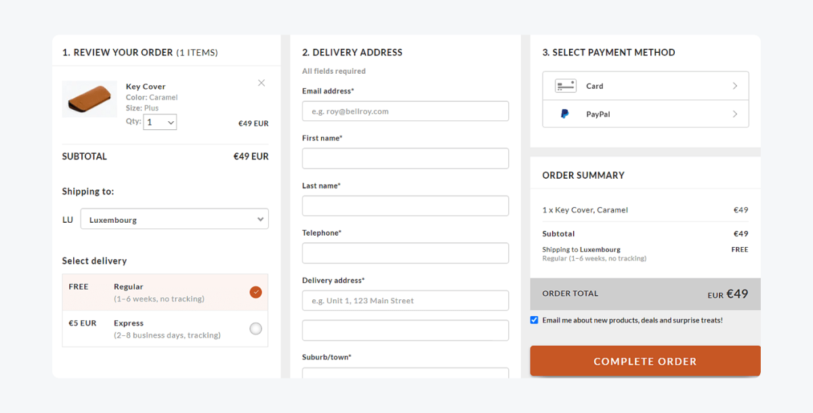
Task: Click the country selector chevron arrow
Action: (x=259, y=219)
